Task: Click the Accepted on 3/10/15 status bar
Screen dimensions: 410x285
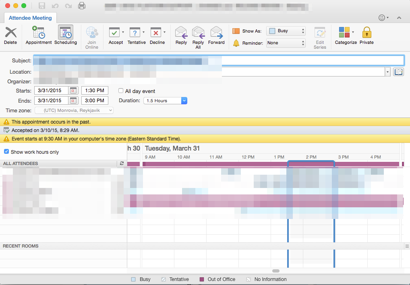Action: click(x=205, y=130)
